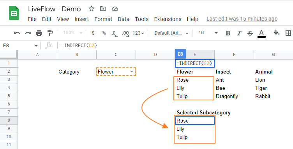Open the Data menu
Screen dimensions: 293x149
124,19
